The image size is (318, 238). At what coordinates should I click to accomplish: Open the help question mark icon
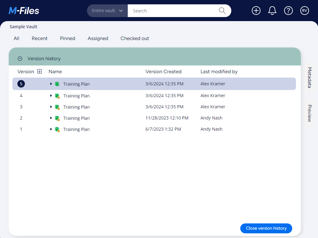(x=288, y=11)
